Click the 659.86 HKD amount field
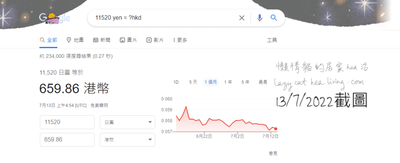Viewport: 400px width, 163px height. click(67, 140)
